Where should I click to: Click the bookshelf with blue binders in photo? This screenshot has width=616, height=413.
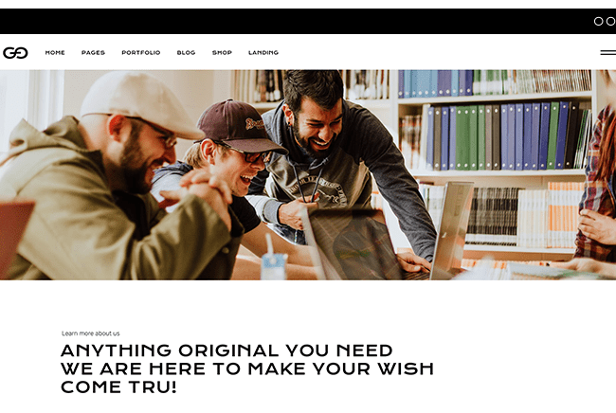[x=505, y=135]
